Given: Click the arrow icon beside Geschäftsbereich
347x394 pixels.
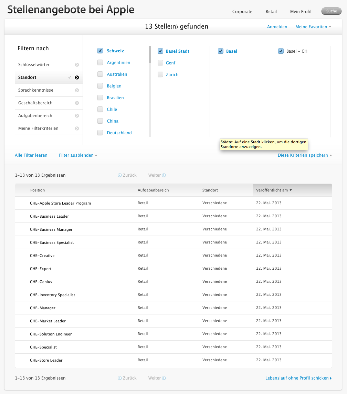Looking at the screenshot, I should [x=77, y=103].
